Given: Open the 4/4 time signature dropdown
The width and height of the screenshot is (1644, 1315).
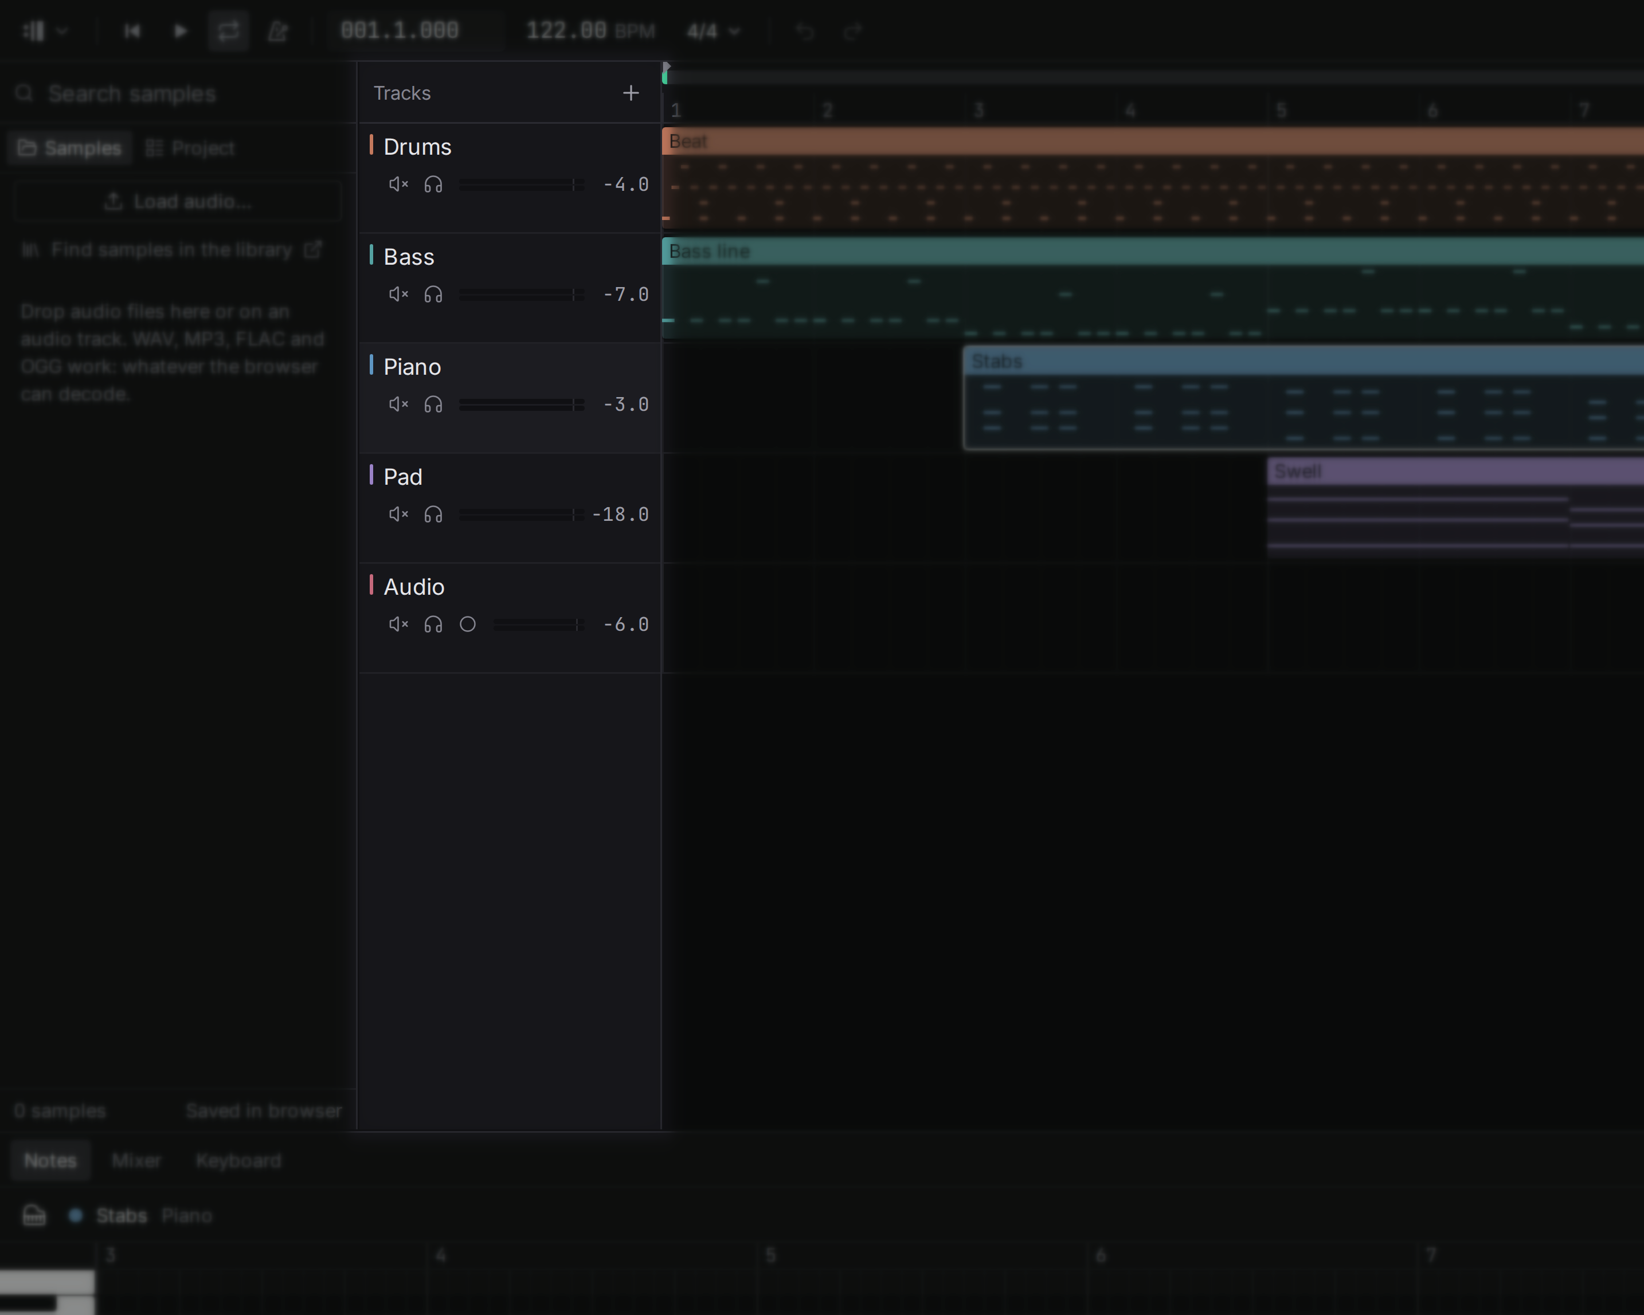Looking at the screenshot, I should click(713, 32).
